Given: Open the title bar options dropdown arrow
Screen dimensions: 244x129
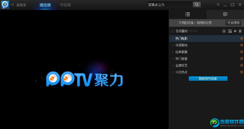Looking at the screenshot, I should click(x=218, y=5).
